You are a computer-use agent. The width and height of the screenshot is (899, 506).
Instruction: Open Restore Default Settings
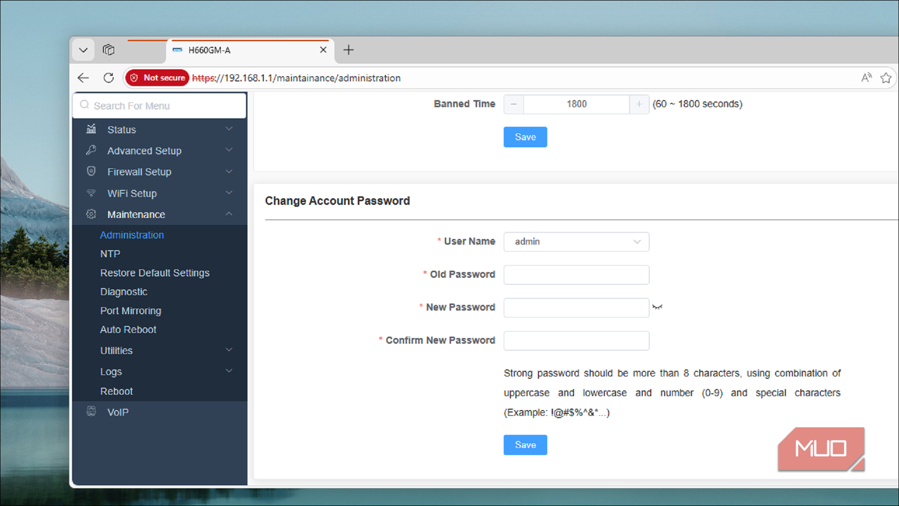point(155,273)
